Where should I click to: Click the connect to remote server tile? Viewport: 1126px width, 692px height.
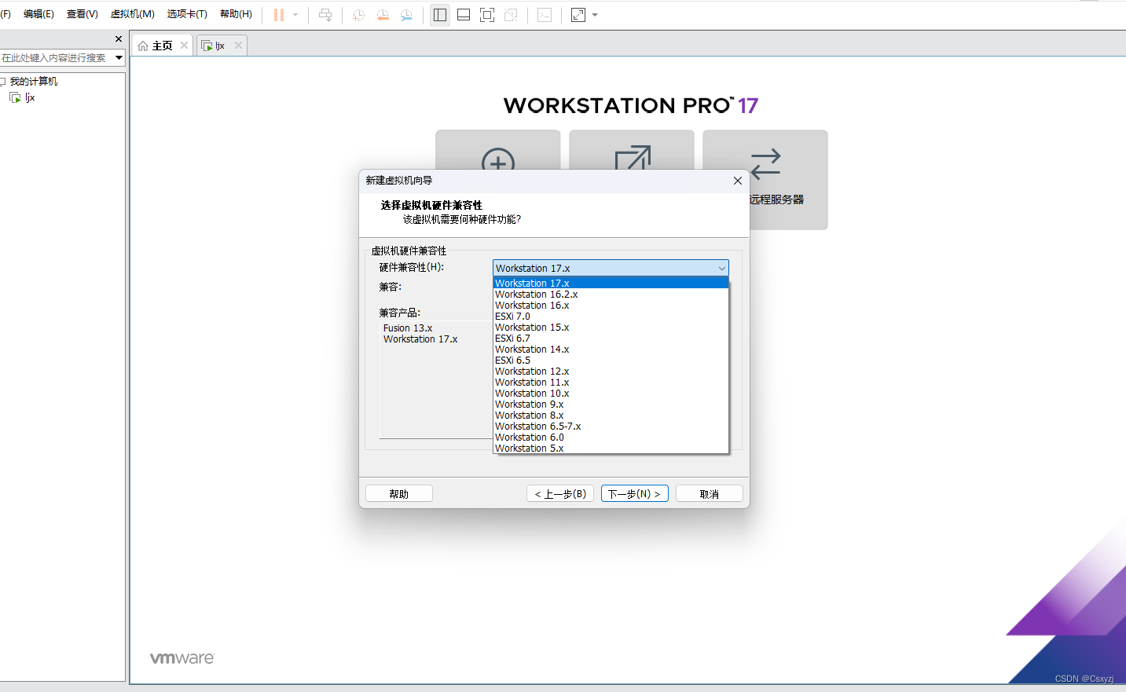[765, 179]
